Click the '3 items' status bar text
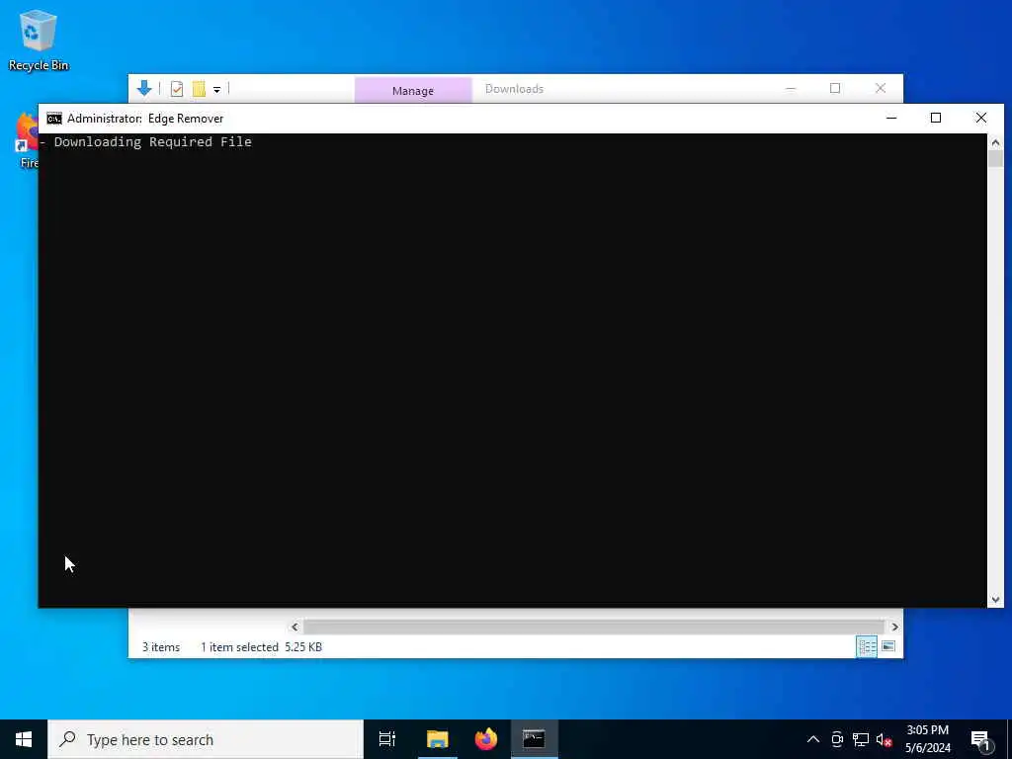 tap(161, 646)
